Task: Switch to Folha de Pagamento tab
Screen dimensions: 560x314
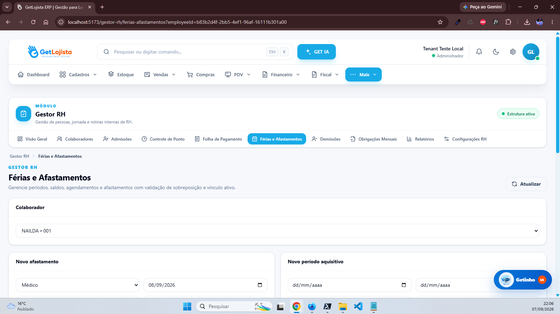Action: tap(218, 139)
